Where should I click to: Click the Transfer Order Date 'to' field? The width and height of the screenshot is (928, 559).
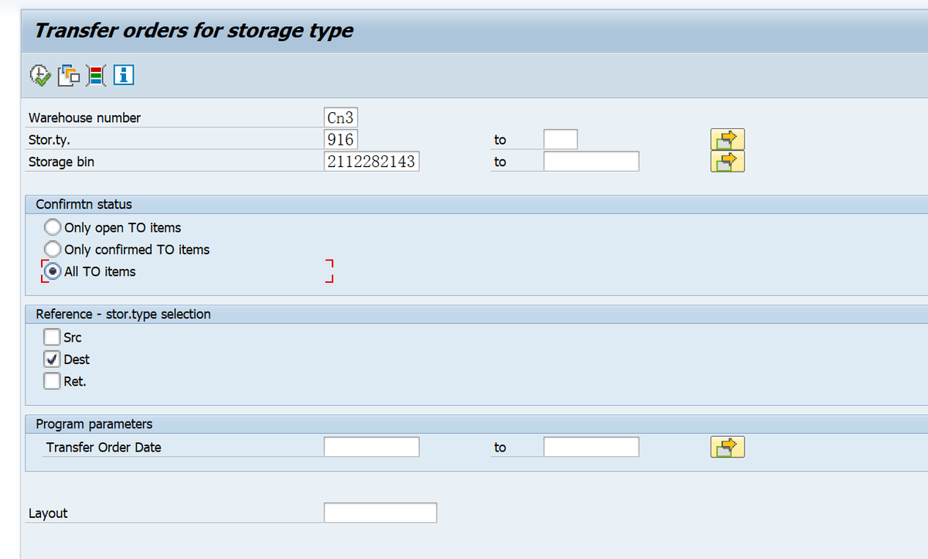coord(592,447)
